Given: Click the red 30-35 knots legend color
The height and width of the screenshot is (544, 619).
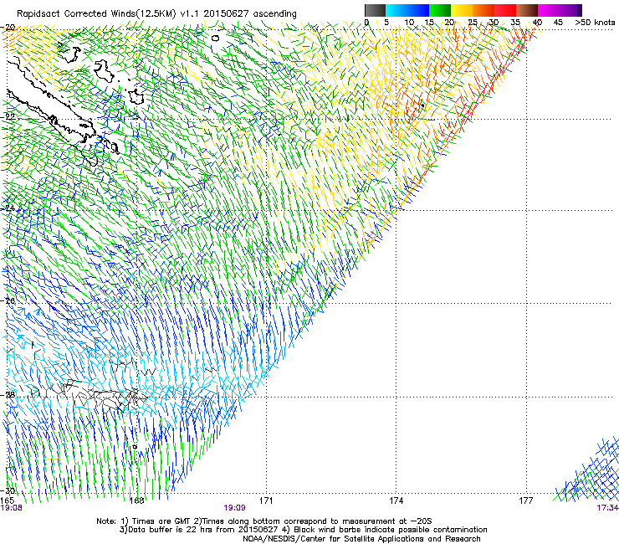Looking at the screenshot, I should tap(505, 10).
